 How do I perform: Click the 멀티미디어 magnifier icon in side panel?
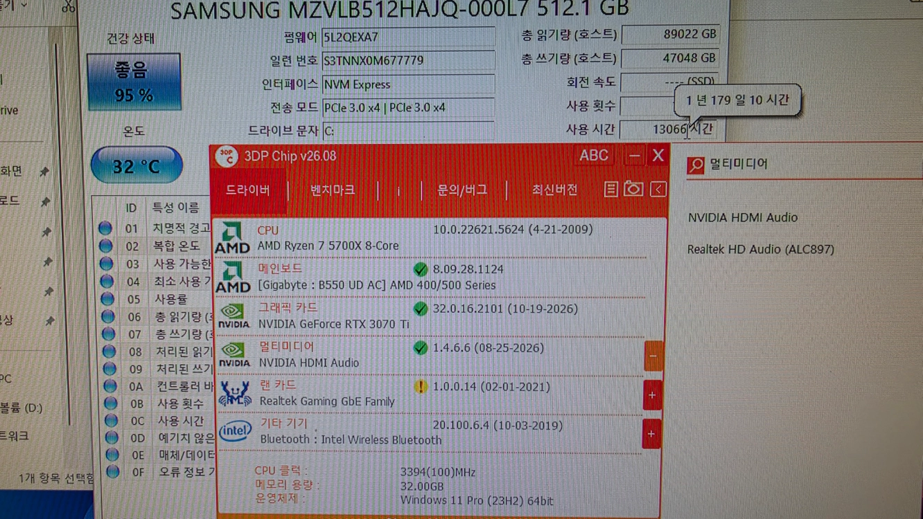coord(696,165)
